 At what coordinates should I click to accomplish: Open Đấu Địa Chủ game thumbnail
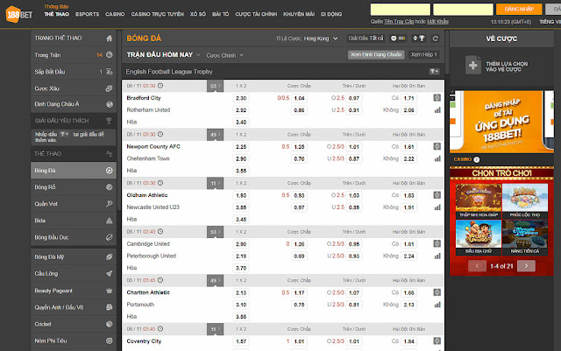[479, 237]
